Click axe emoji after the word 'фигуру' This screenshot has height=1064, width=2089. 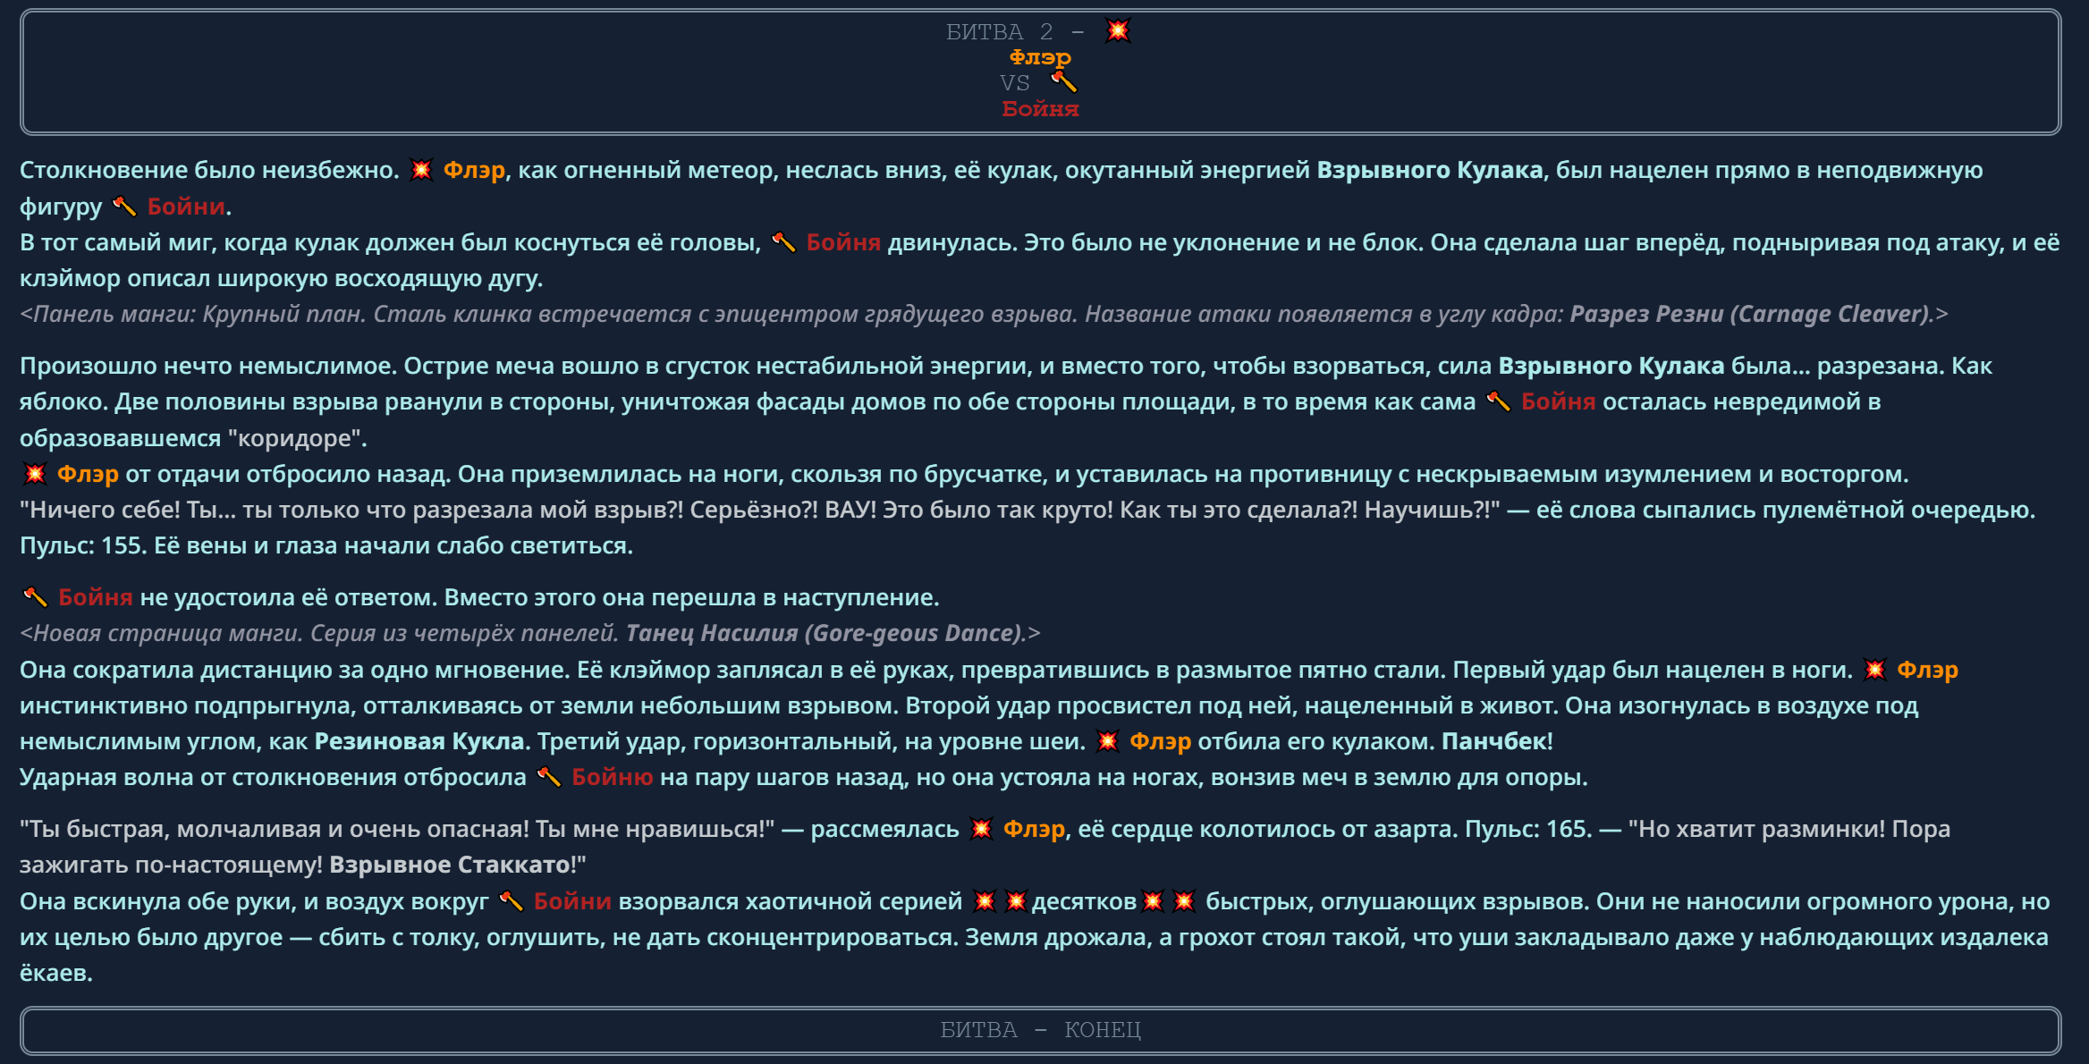coord(124,207)
